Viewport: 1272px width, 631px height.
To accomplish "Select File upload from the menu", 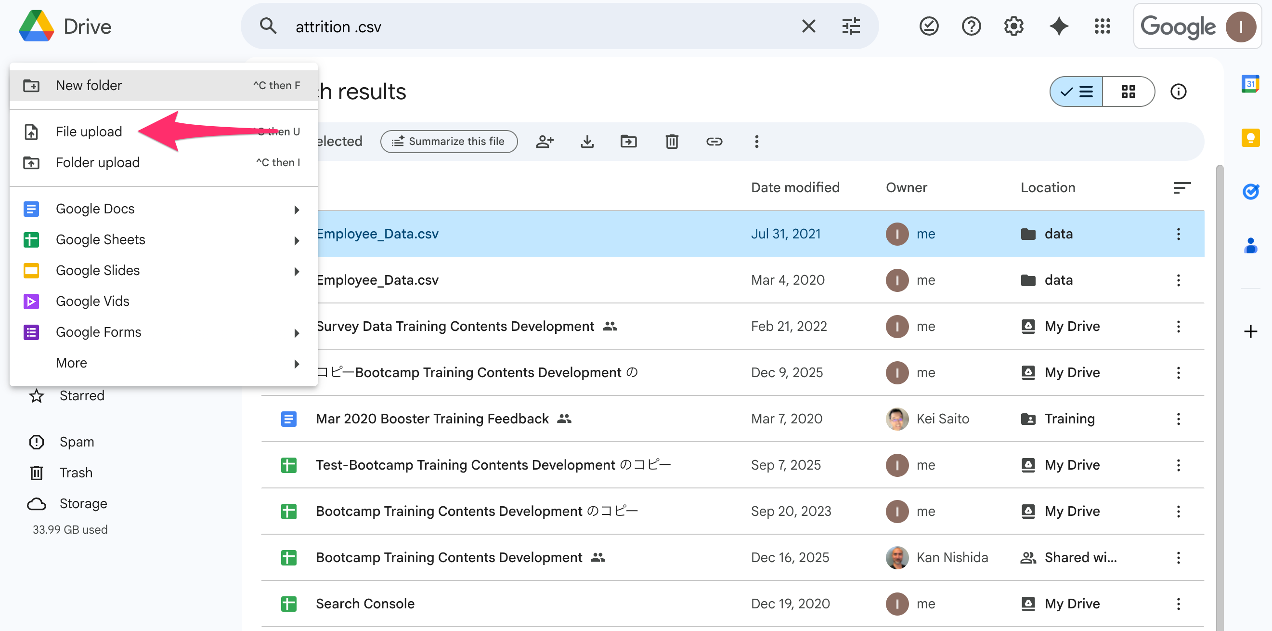I will 89,131.
